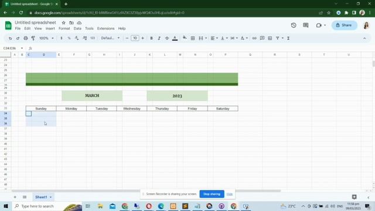Open the Tools menu
The height and width of the screenshot is (211, 375).
pos(89,29)
